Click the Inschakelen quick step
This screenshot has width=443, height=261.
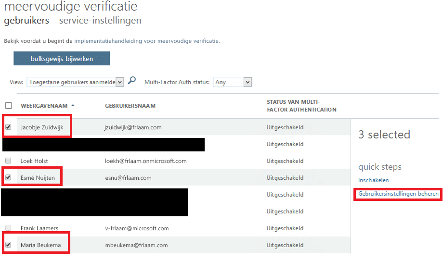[374, 180]
